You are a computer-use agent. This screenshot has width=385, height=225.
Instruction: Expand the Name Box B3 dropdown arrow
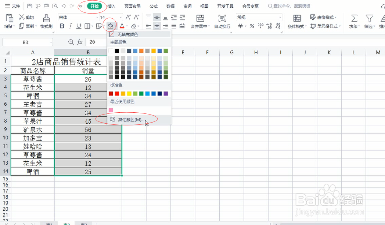[x=51, y=42]
